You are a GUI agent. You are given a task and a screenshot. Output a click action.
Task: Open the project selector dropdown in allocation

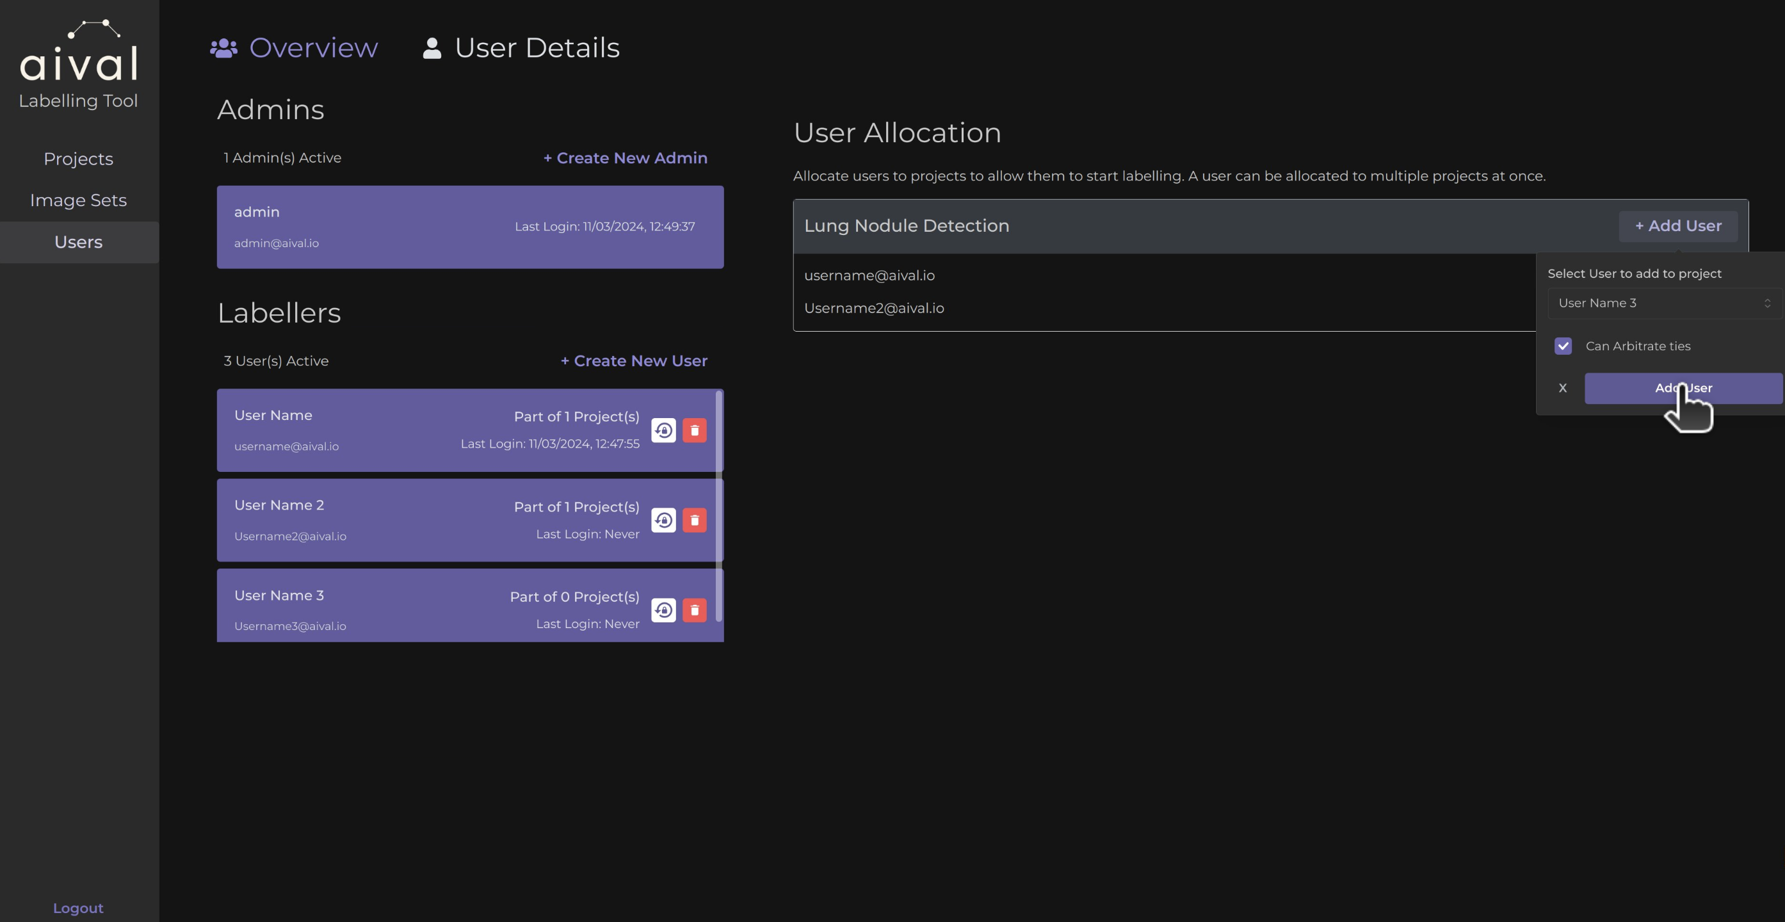pyautogui.click(x=1661, y=303)
